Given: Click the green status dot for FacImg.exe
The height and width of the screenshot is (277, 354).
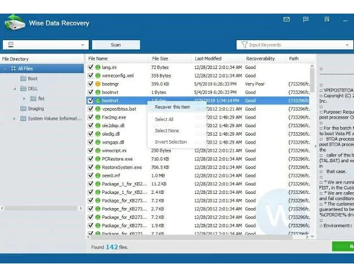Looking at the screenshot, I should pyautogui.click(x=98, y=118).
